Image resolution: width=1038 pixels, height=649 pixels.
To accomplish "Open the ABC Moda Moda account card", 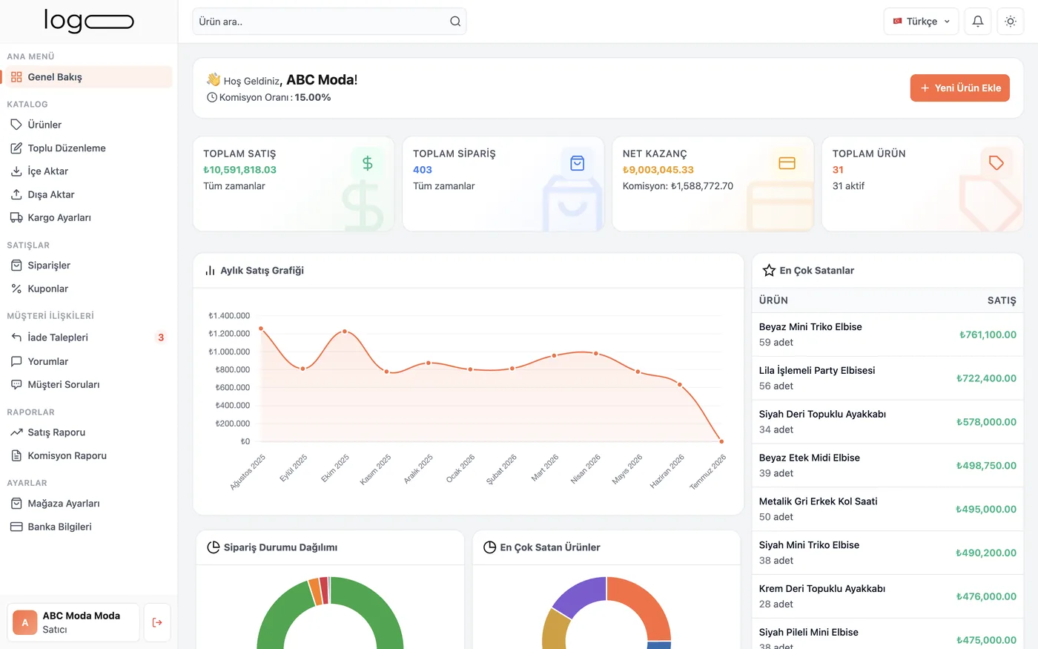I will [73, 622].
